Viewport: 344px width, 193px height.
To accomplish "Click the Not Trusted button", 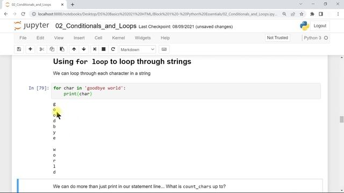I will coord(277,38).
